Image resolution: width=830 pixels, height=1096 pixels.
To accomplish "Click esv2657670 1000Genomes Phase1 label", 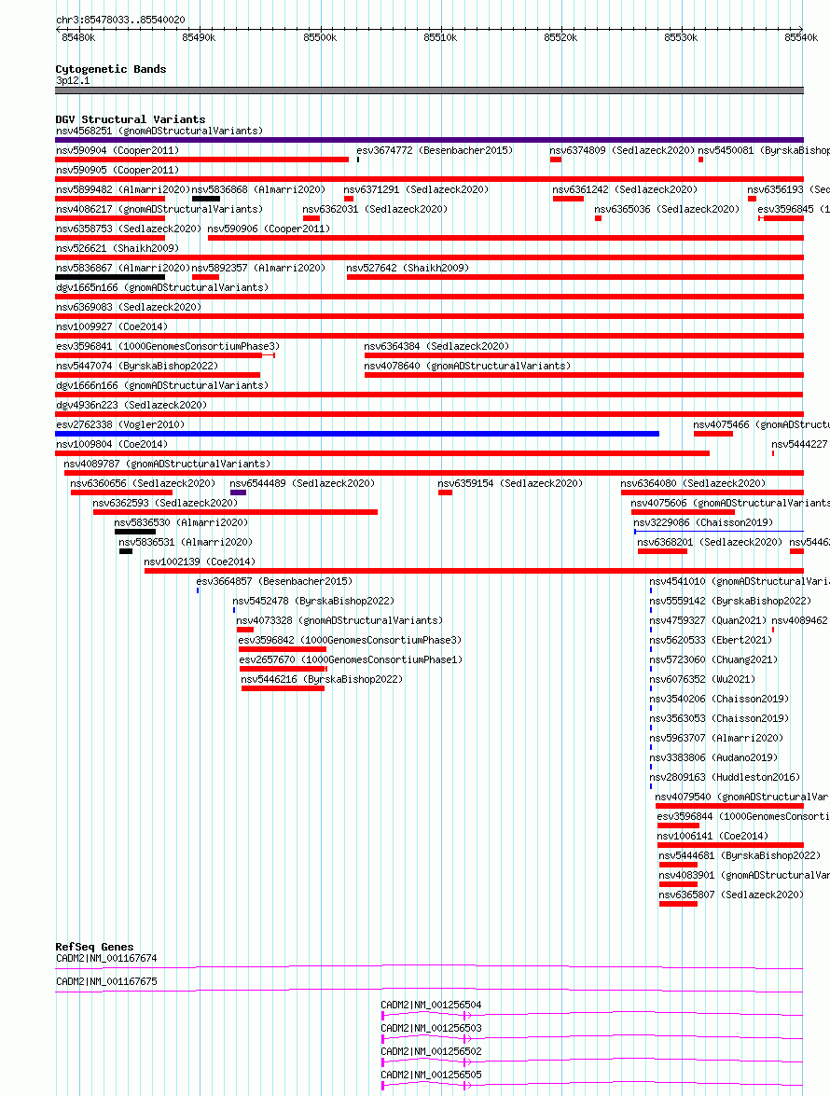I will tap(351, 659).
